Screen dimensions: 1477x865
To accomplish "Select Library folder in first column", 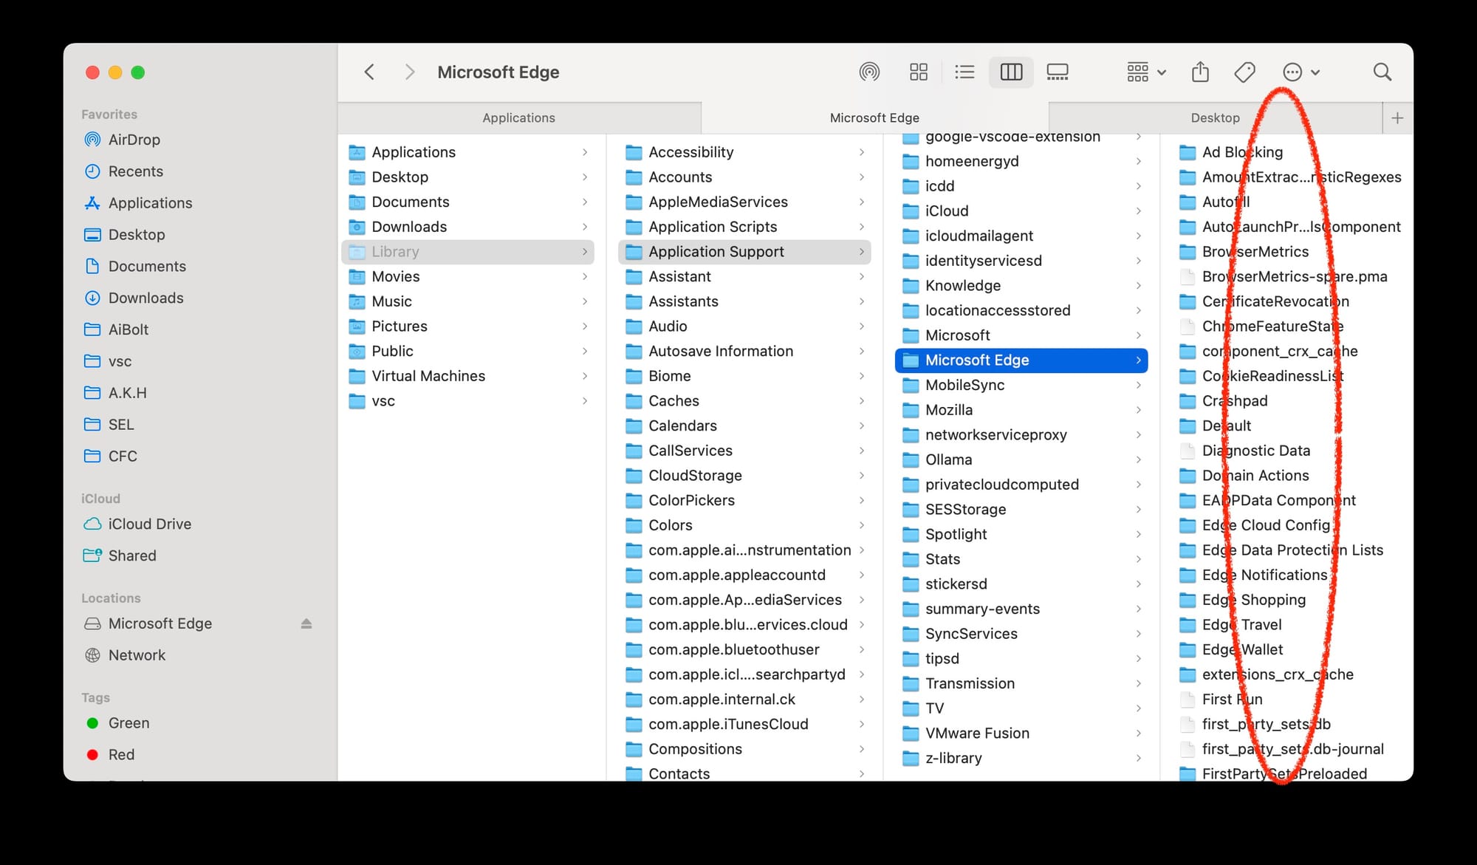I will point(467,252).
